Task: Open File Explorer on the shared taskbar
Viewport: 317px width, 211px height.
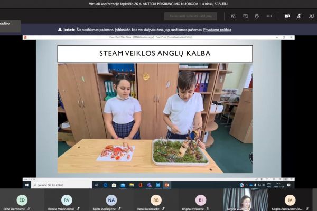Action: pyautogui.click(x=132, y=185)
